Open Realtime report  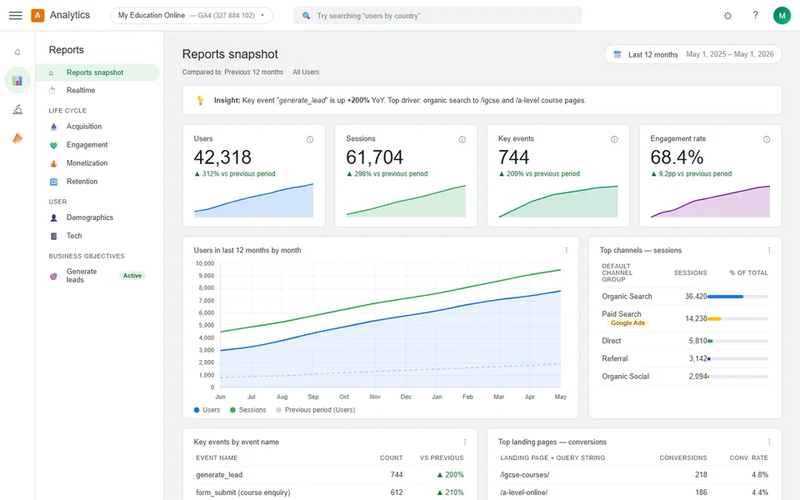81,90
